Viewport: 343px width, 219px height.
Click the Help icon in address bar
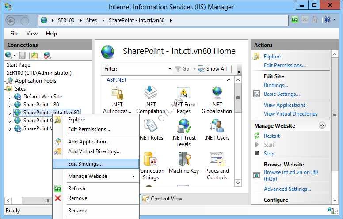pos(327,20)
